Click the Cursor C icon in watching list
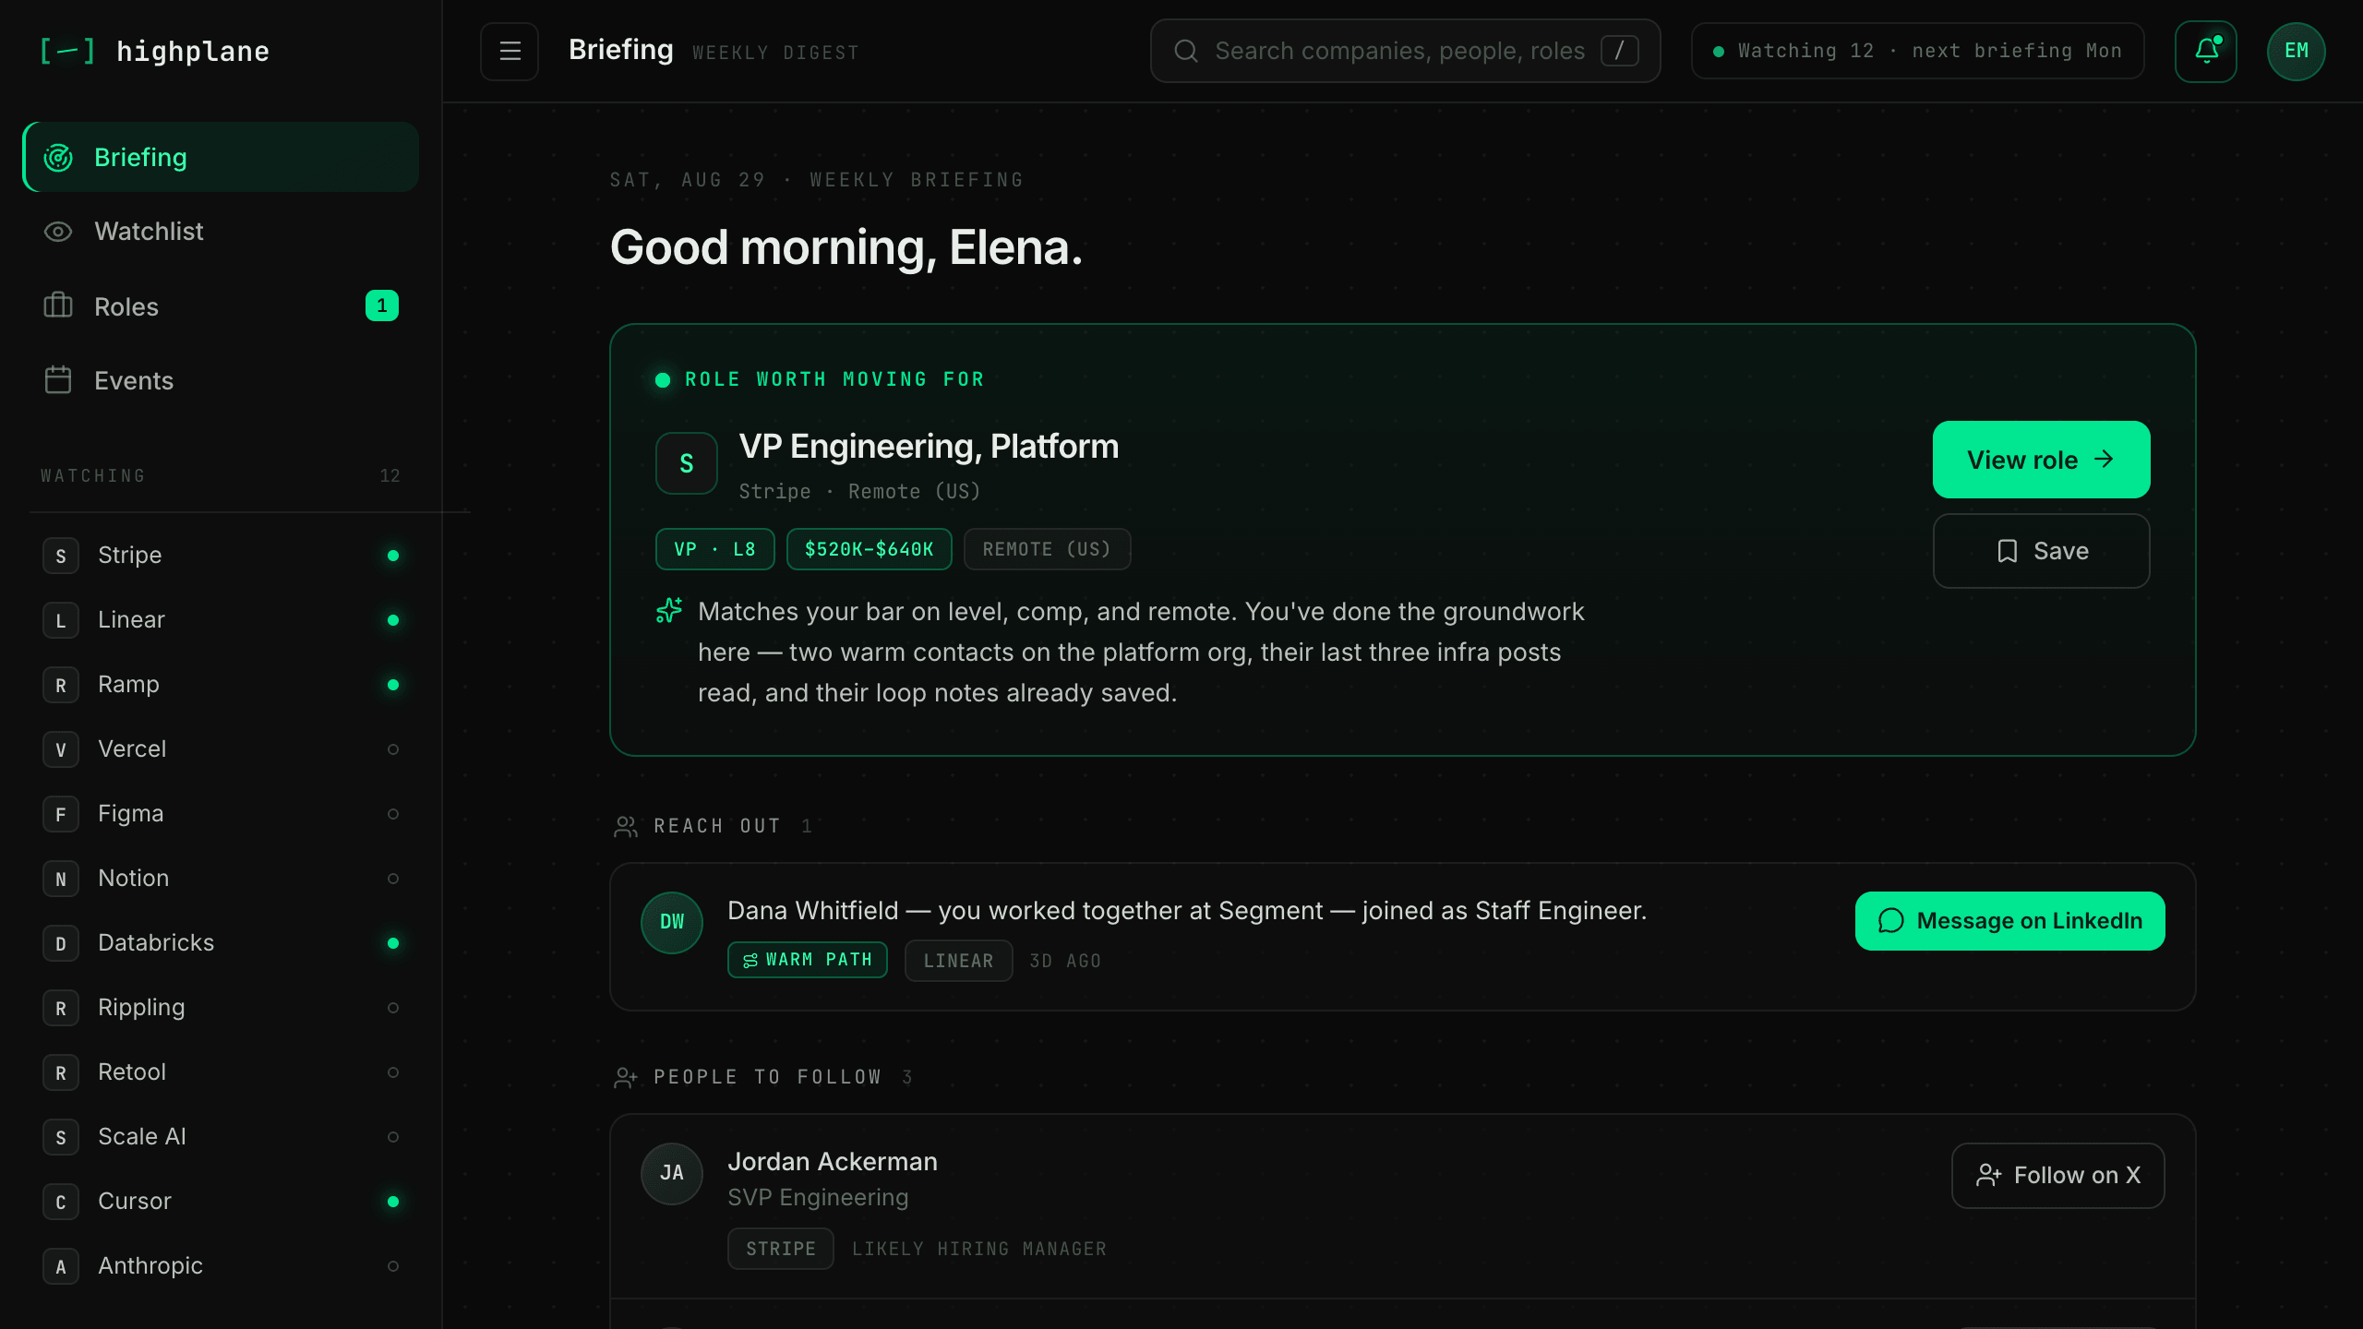2363x1329 pixels. (61, 1202)
